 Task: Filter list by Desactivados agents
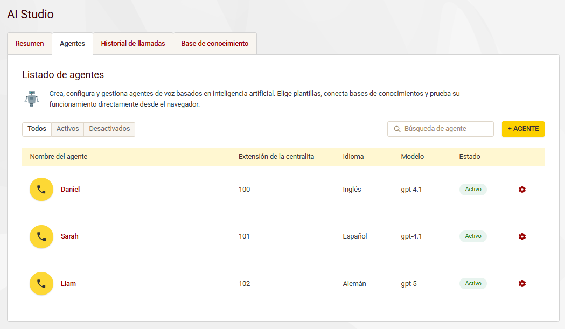[109, 129]
